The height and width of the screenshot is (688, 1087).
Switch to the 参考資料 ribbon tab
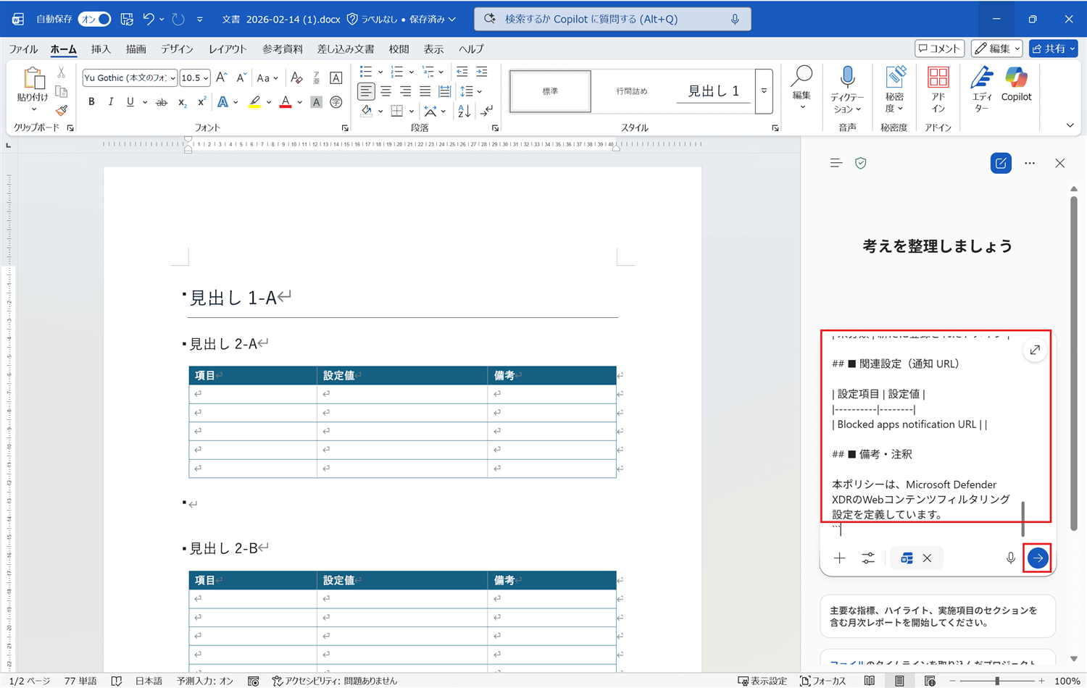tap(283, 49)
